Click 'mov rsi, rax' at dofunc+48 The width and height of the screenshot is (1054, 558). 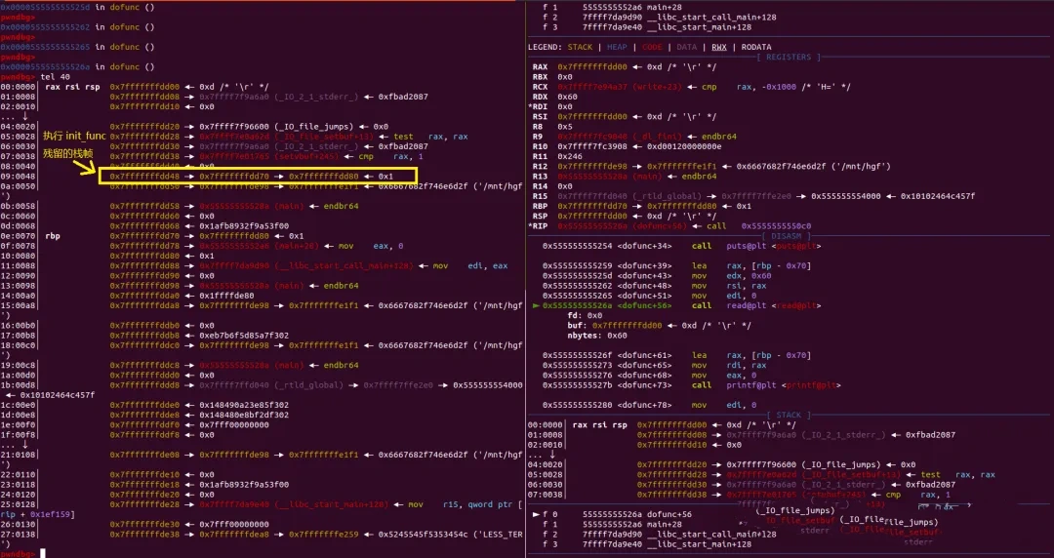[729, 286]
